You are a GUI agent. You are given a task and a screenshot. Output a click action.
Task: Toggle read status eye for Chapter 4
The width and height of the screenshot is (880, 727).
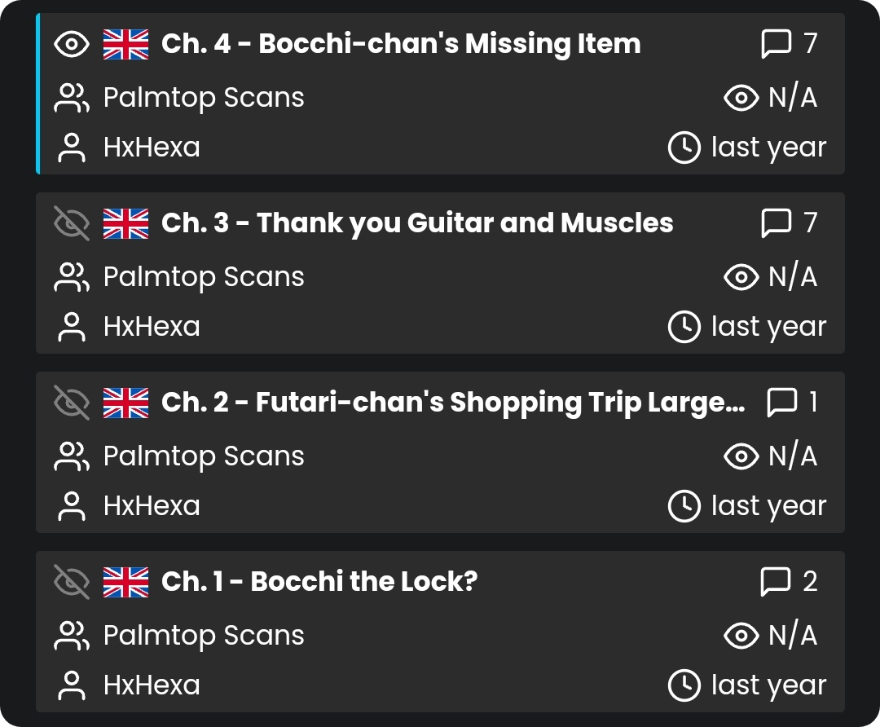72,44
